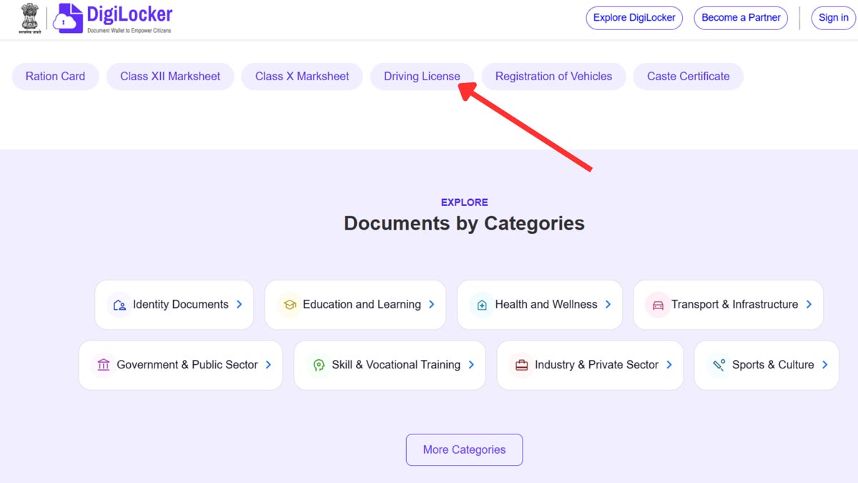
Task: Open the Driving License page
Action: coord(422,76)
